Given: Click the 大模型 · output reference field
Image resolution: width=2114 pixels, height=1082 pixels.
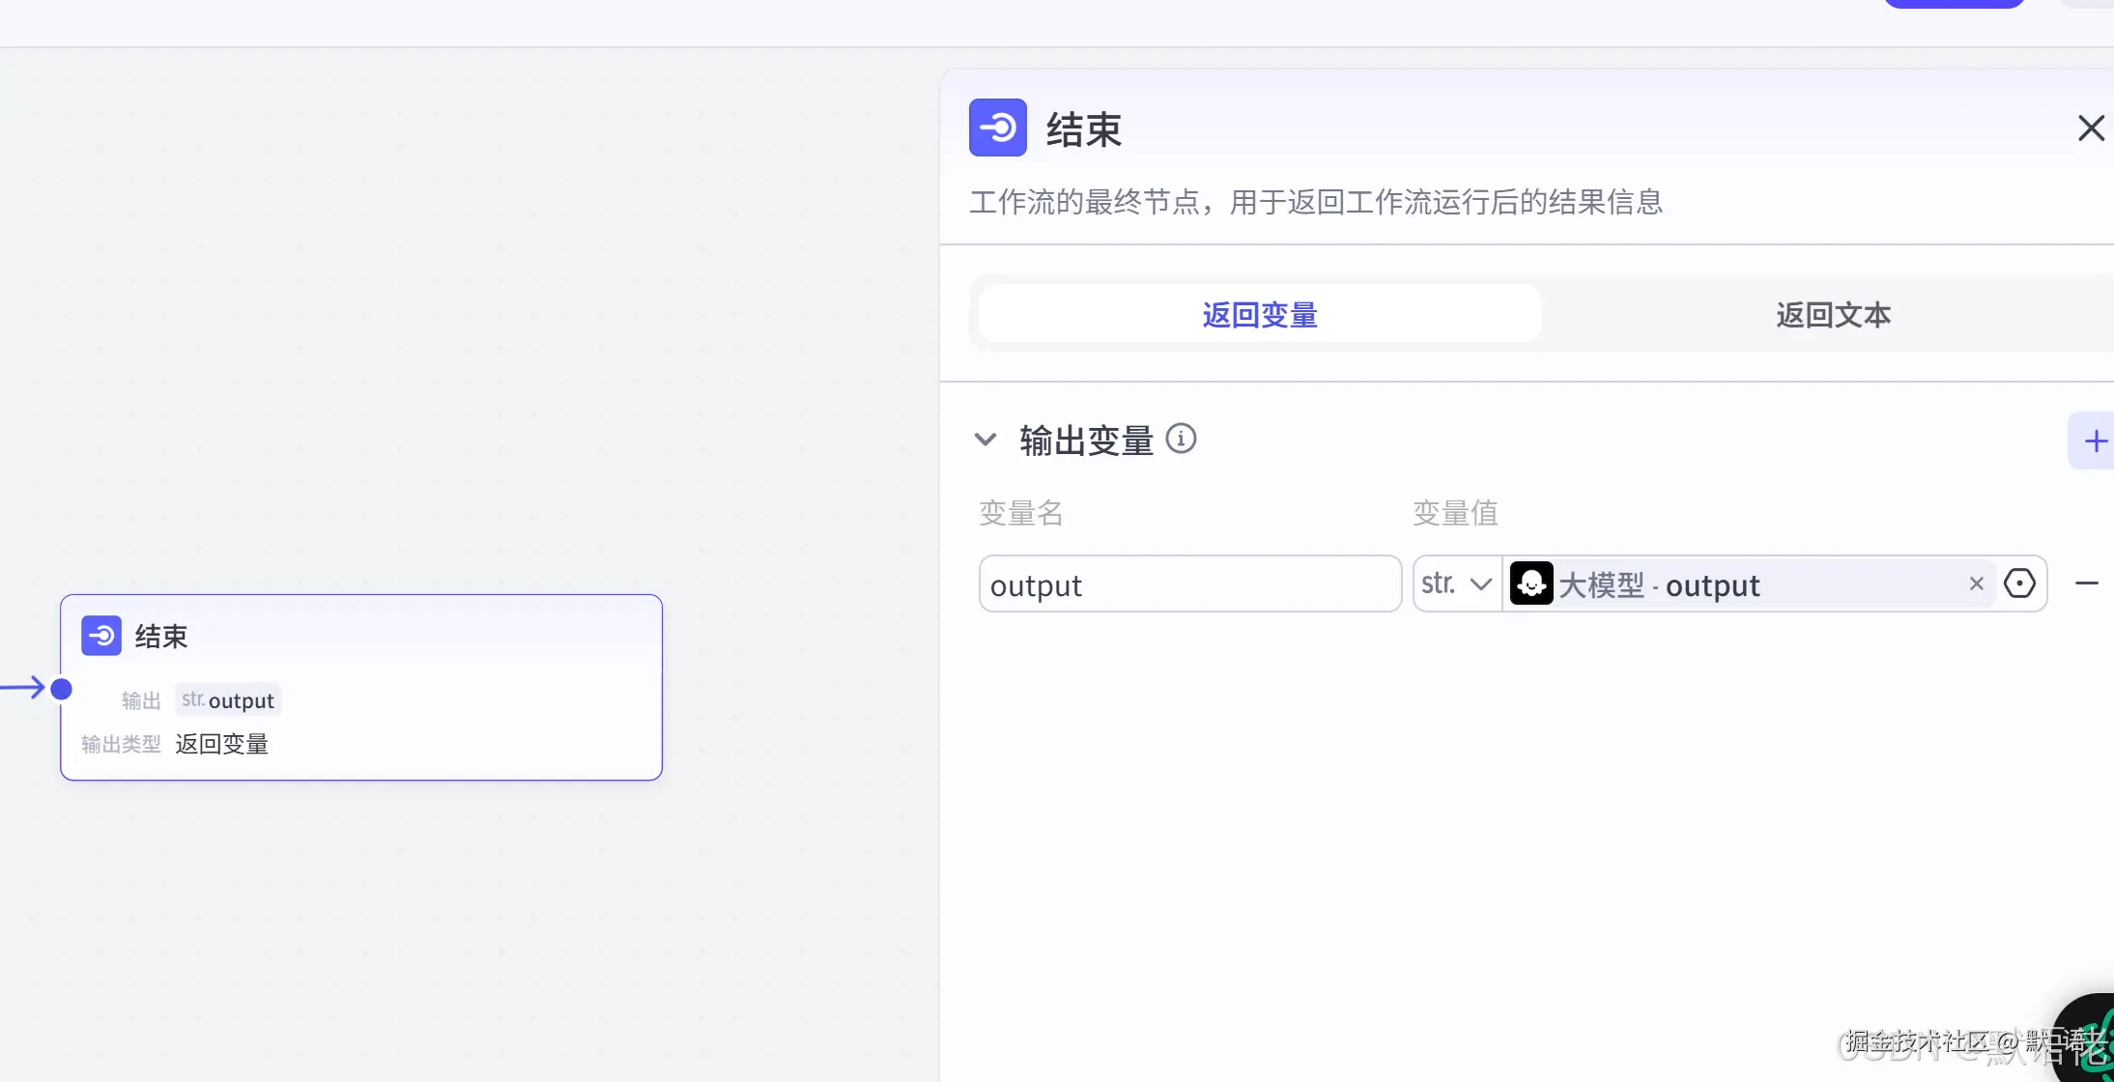Looking at the screenshot, I should pos(1729,584).
